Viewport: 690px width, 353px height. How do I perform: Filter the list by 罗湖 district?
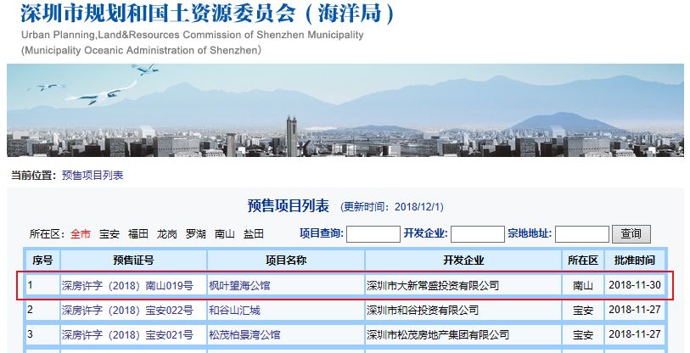(196, 234)
